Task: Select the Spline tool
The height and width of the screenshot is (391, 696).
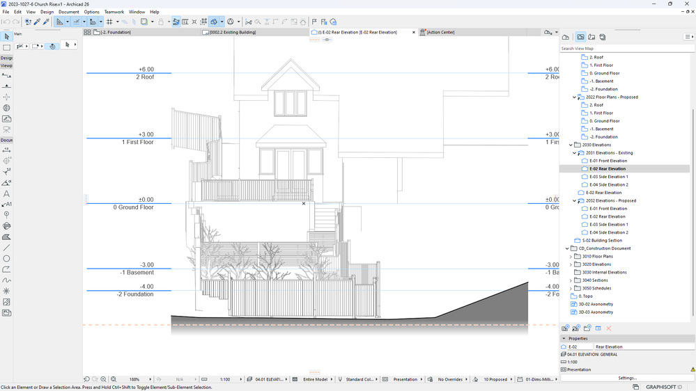Action: 7,280
